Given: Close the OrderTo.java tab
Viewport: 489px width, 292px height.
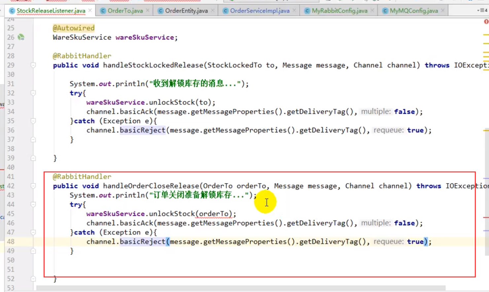Looking at the screenshot, I should [148, 11].
